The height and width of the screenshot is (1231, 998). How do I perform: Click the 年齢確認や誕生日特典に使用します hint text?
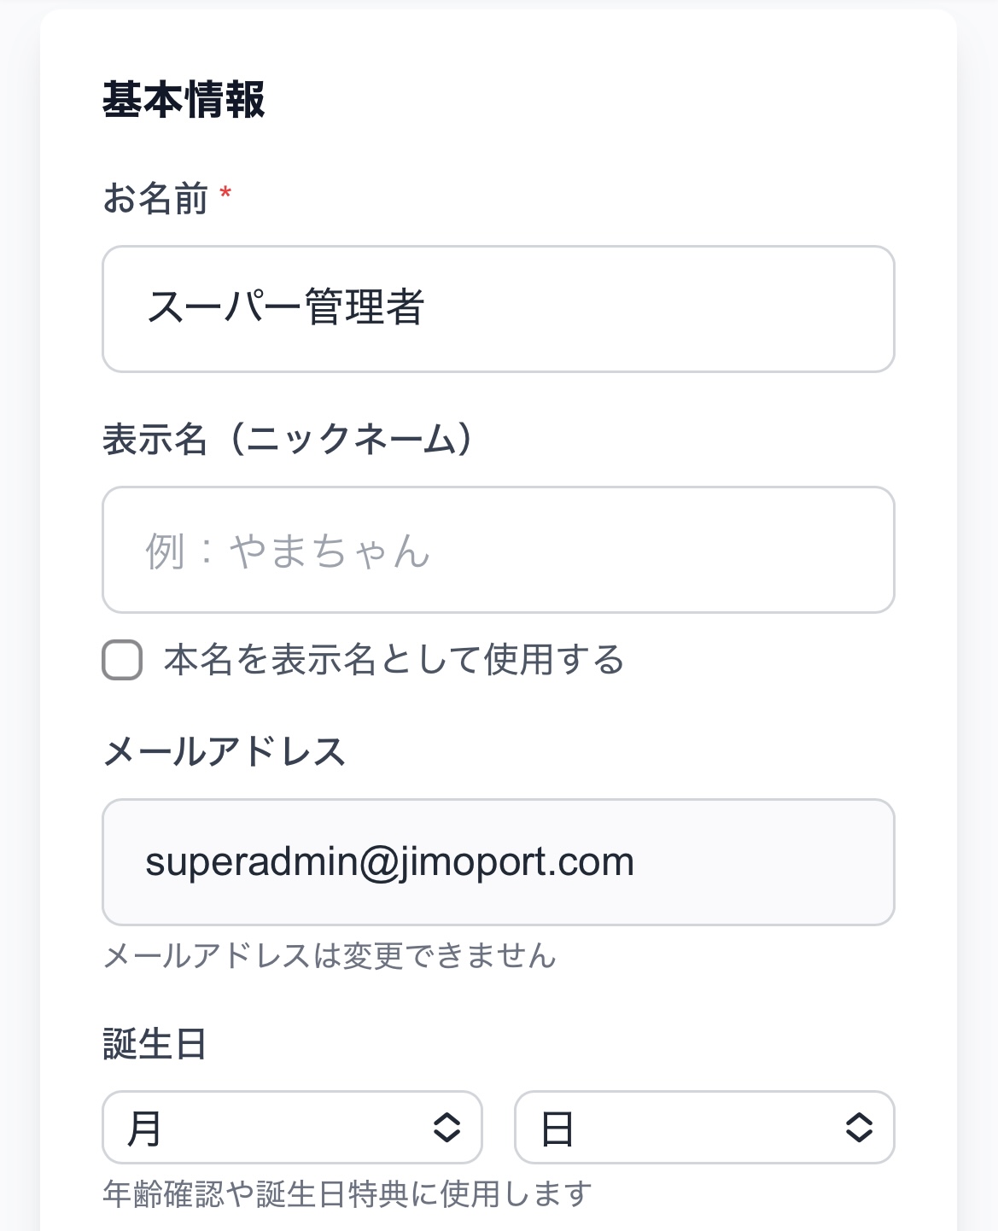[347, 1193]
